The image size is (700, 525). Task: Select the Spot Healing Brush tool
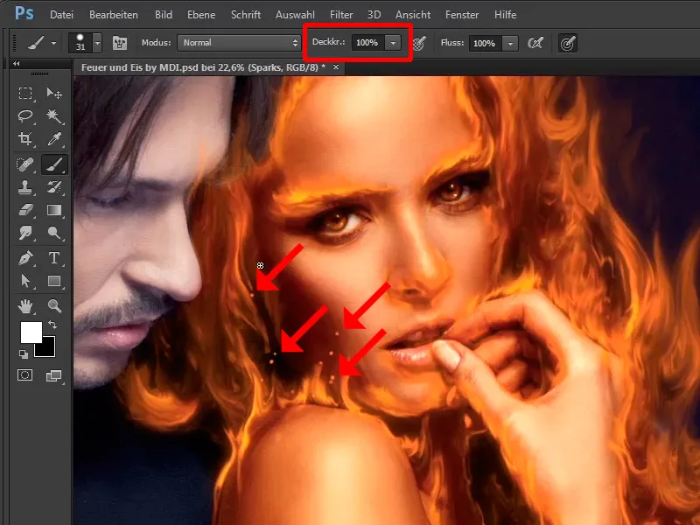(x=25, y=164)
